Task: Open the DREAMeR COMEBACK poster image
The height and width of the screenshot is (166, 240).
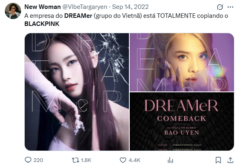Action: (182, 121)
